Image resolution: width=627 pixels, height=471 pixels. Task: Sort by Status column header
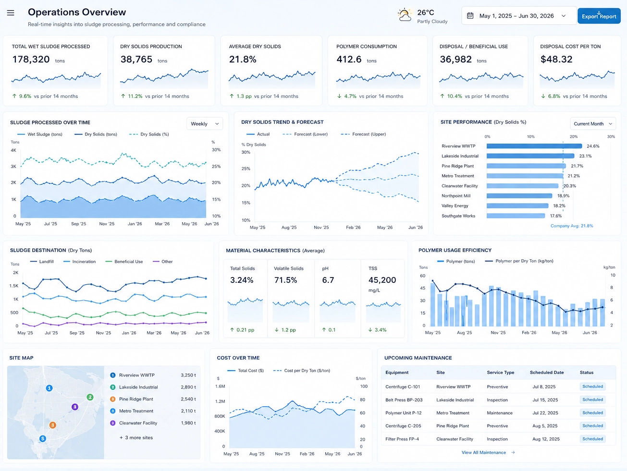pyautogui.click(x=587, y=373)
